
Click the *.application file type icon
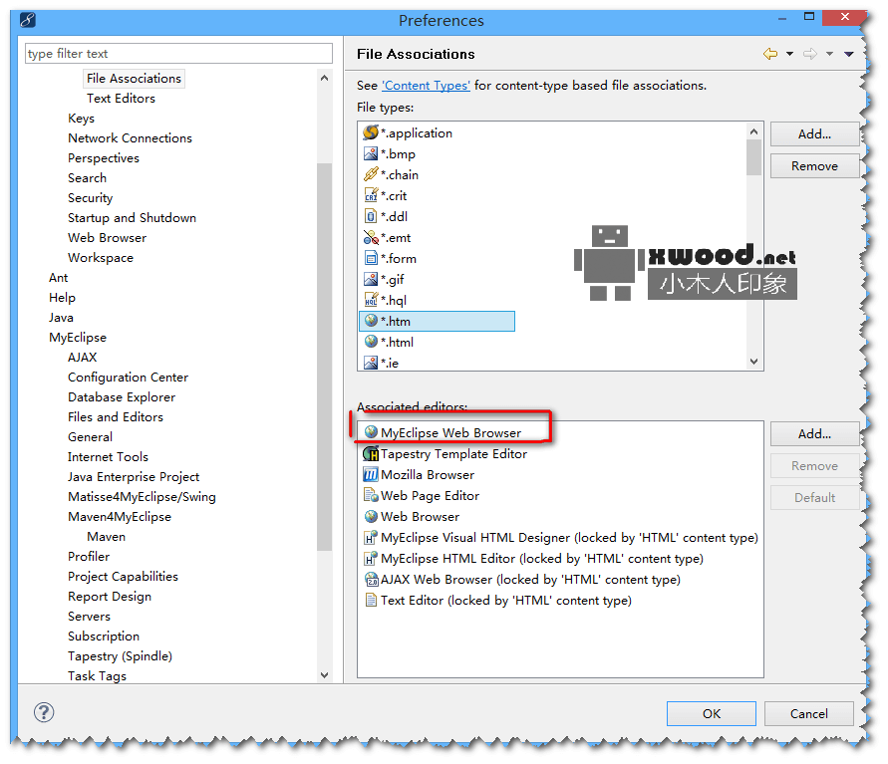[371, 133]
